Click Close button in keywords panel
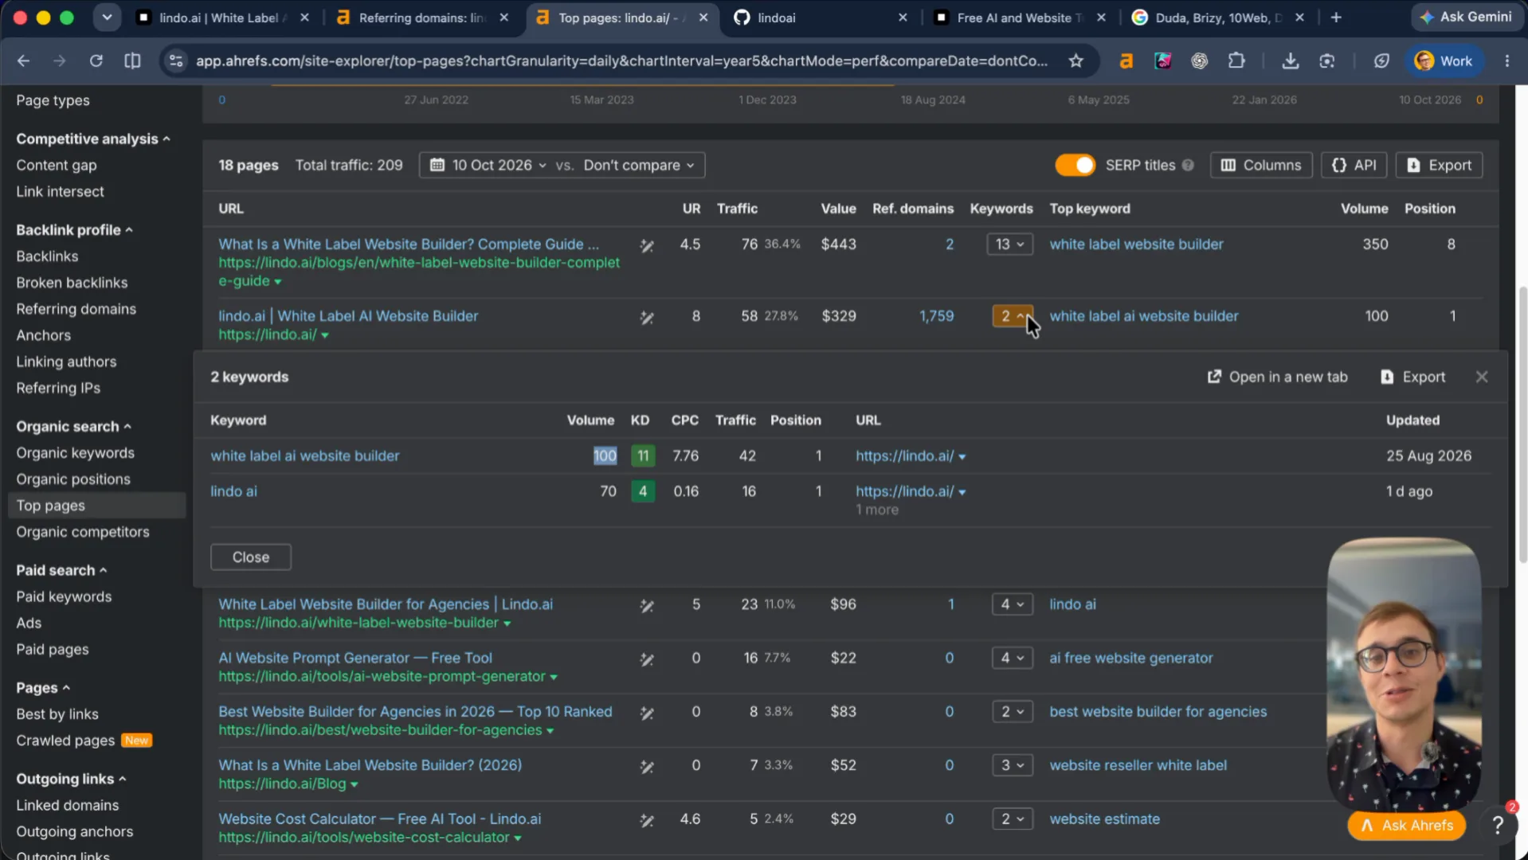The width and height of the screenshot is (1528, 860). click(250, 557)
